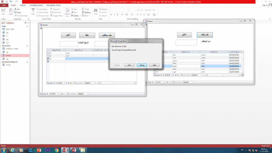Screen dimensions: 272x153
Task: Collapse the Emp group in navigation pane
Action: pos(27,26)
